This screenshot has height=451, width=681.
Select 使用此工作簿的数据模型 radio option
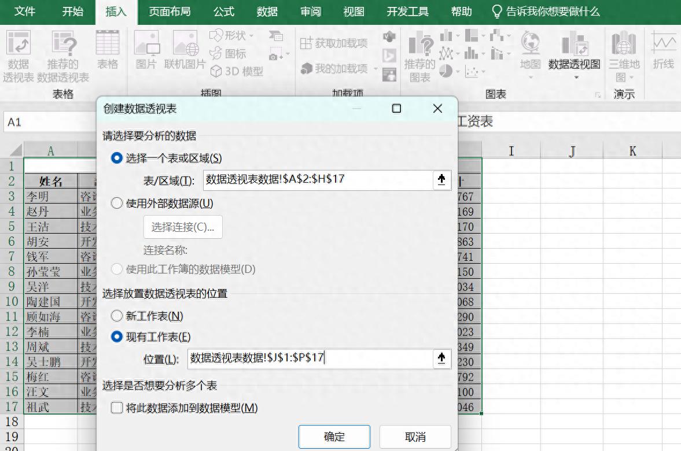tap(116, 269)
